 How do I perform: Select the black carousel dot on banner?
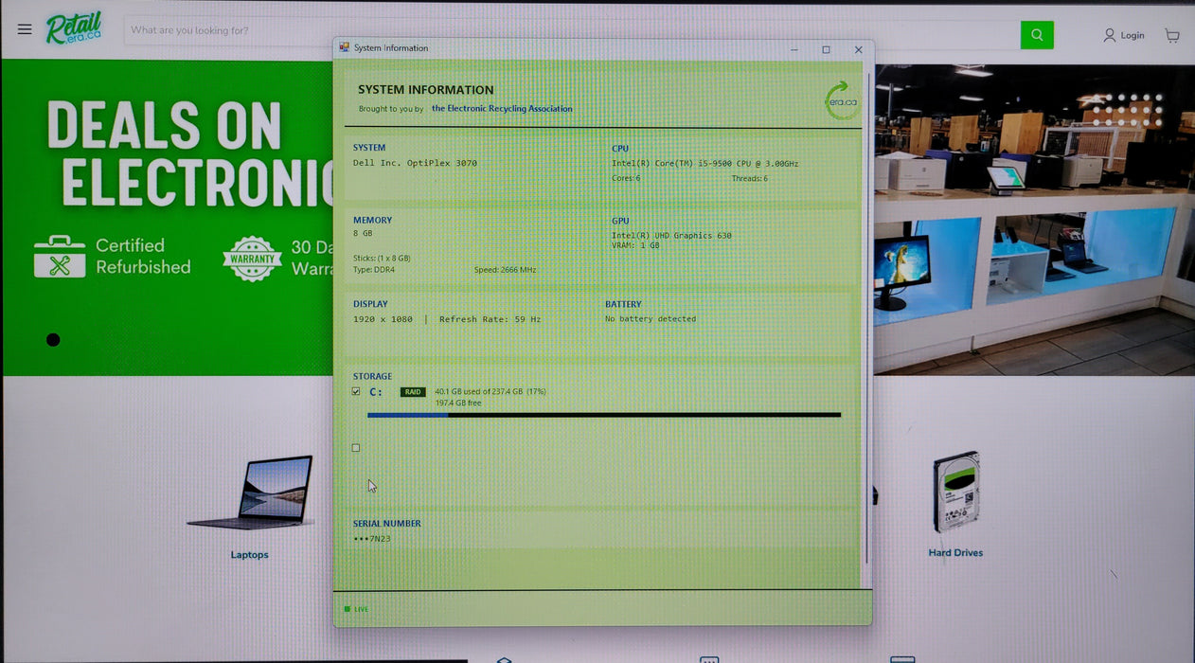pyautogui.click(x=53, y=340)
